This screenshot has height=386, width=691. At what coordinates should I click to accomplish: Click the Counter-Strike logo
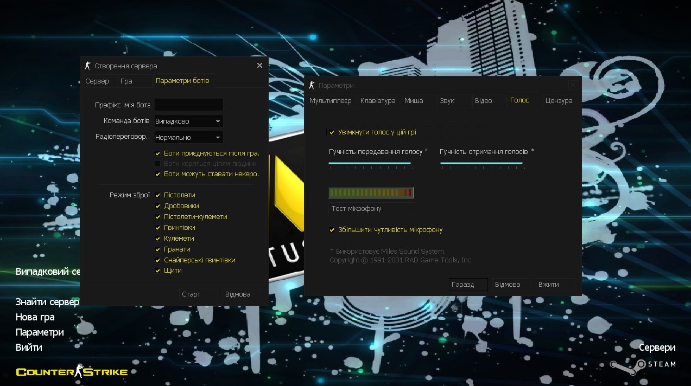(x=72, y=371)
